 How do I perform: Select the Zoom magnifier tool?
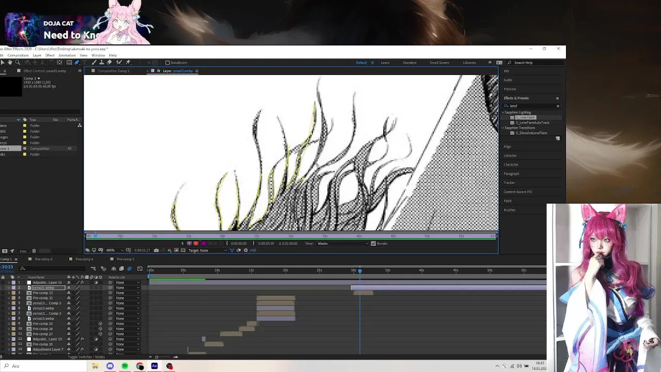18,62
